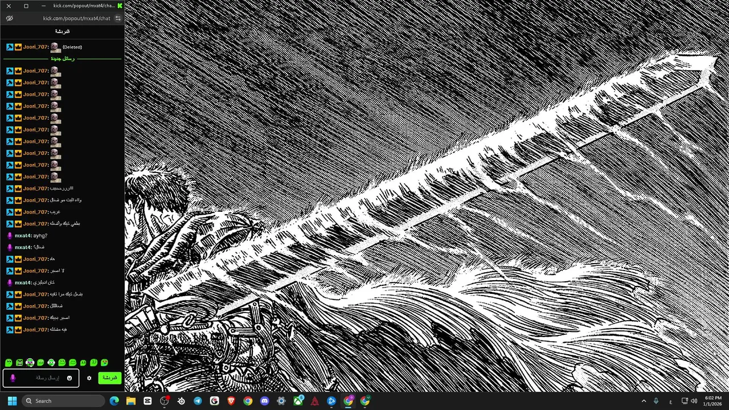
Task: Open Microsoft Edge from taskbar
Action: pos(114,401)
